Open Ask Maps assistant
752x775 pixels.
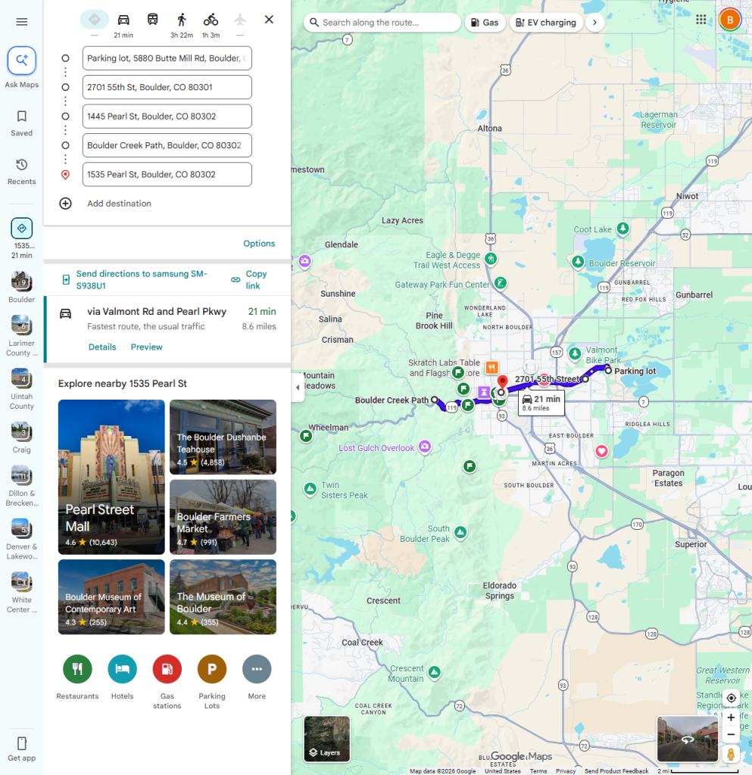coord(22,61)
